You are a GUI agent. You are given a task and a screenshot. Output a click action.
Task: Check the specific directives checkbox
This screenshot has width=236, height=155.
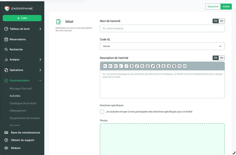102,112
